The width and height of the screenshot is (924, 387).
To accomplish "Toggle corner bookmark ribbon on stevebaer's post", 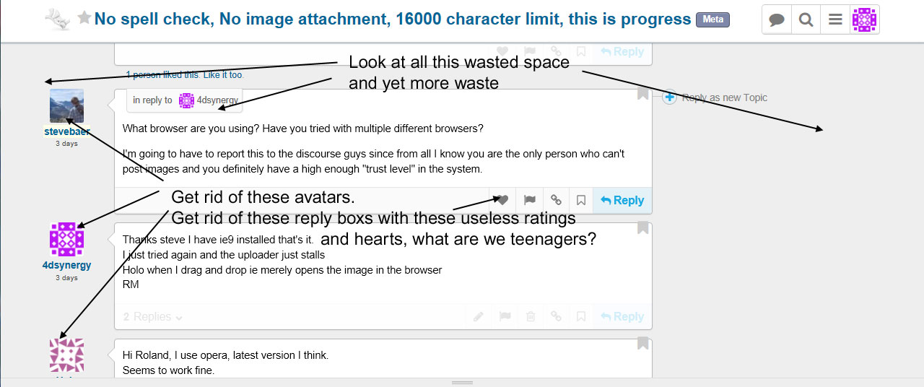I will pos(642,93).
